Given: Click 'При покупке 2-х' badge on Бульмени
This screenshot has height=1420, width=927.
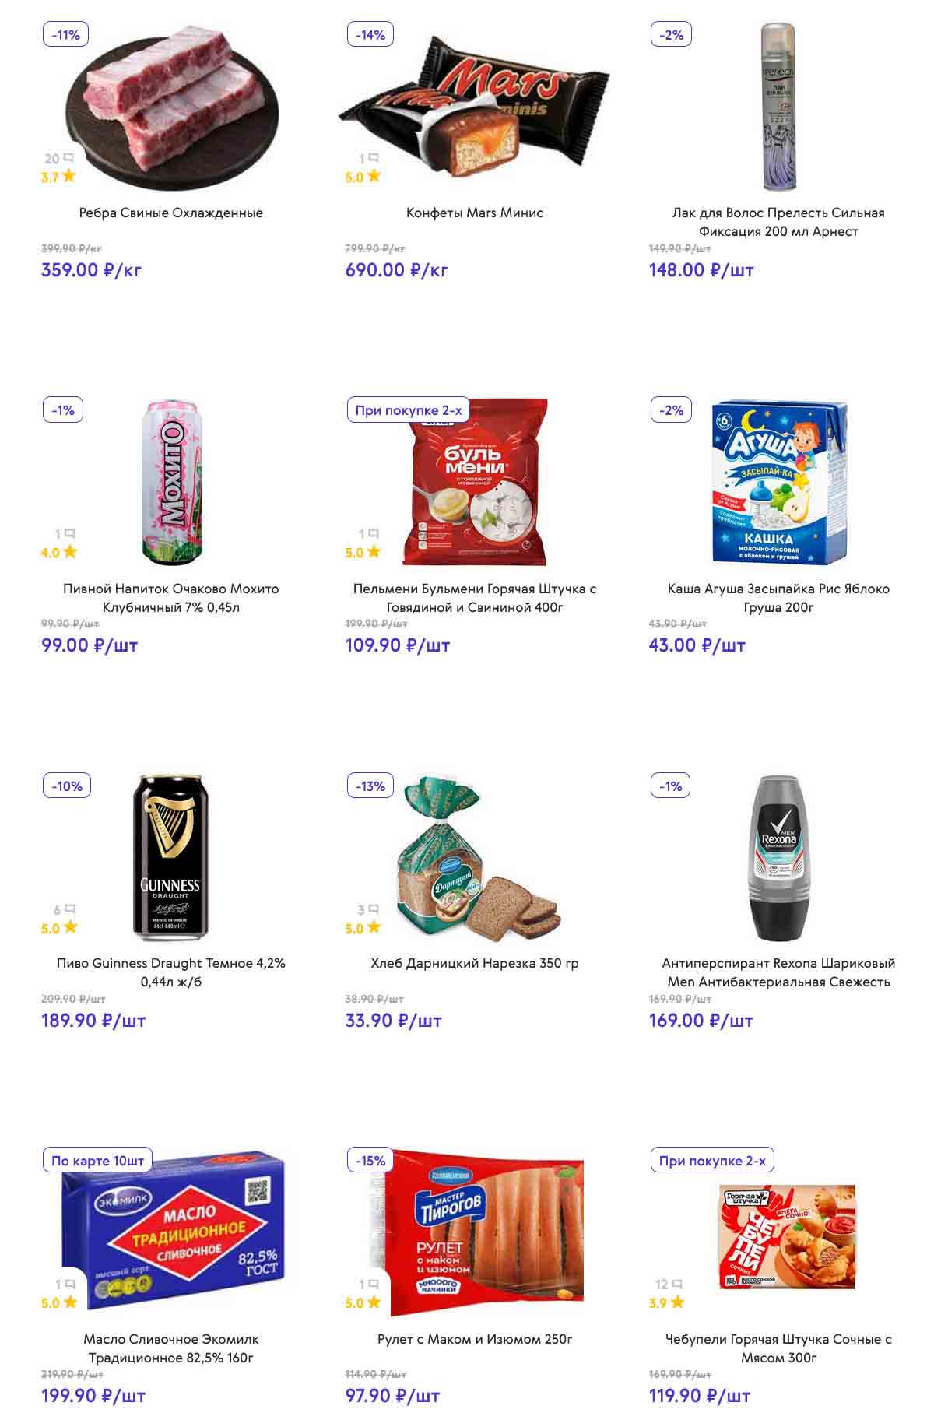Looking at the screenshot, I should point(408,410).
